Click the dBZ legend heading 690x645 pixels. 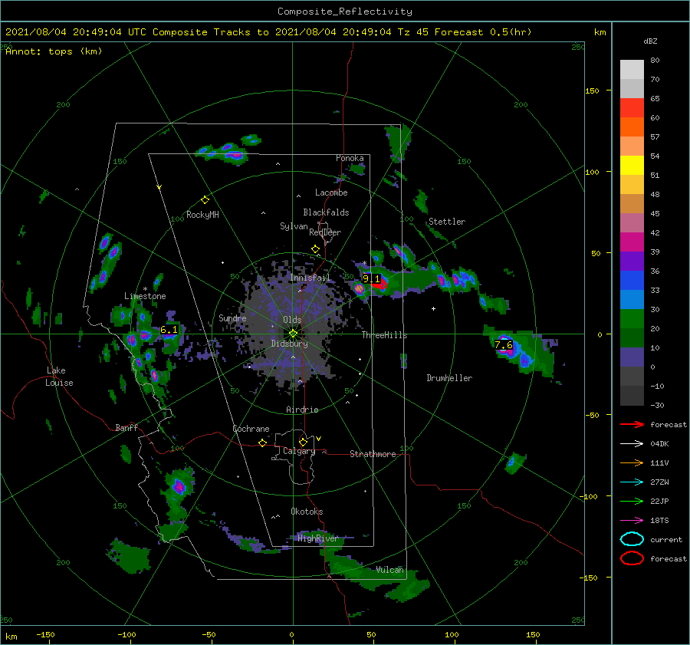[650, 41]
